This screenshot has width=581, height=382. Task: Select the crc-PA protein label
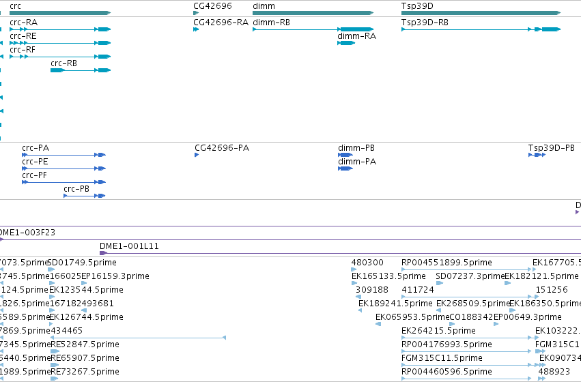coord(36,148)
